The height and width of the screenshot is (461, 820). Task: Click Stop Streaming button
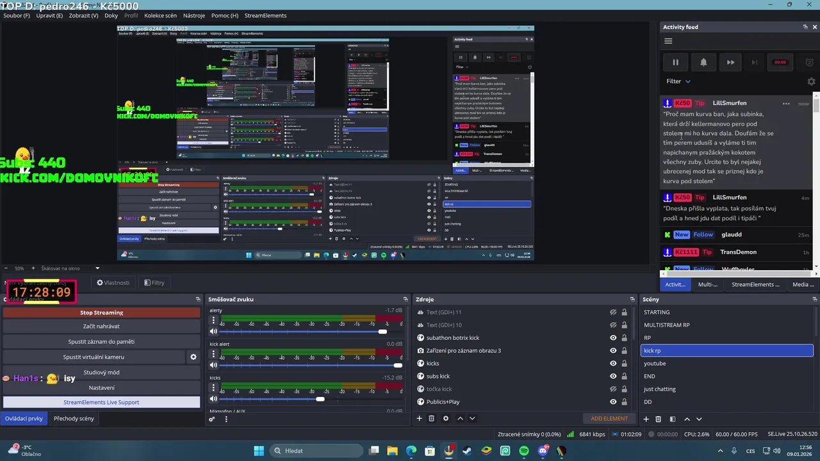click(101, 312)
